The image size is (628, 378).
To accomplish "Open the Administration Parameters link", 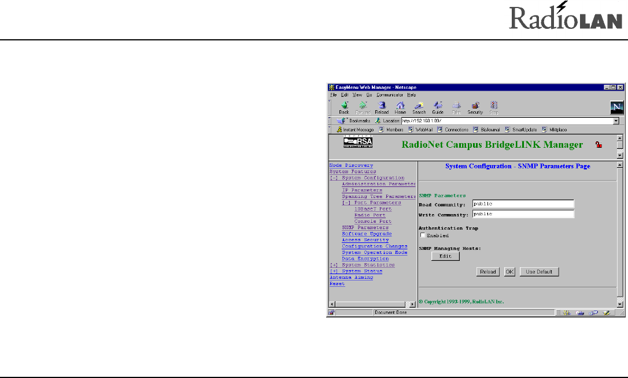I will tap(379, 184).
